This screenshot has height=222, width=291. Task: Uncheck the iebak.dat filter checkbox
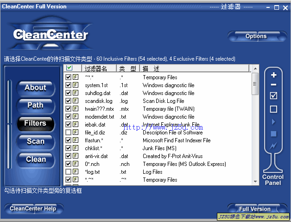(68, 124)
